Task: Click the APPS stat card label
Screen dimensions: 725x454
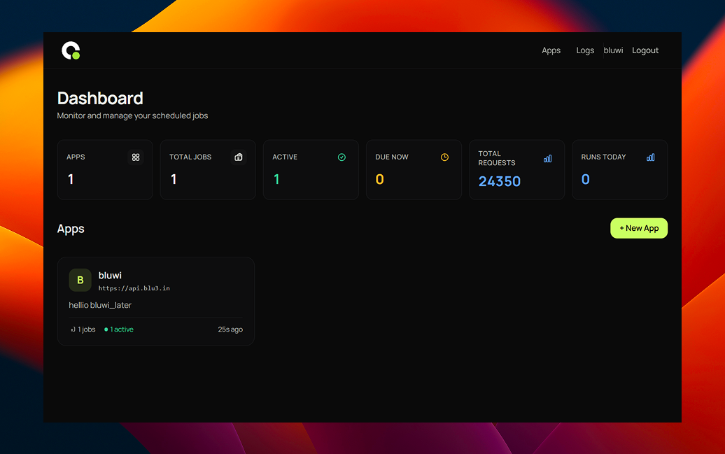Action: pyautogui.click(x=76, y=157)
